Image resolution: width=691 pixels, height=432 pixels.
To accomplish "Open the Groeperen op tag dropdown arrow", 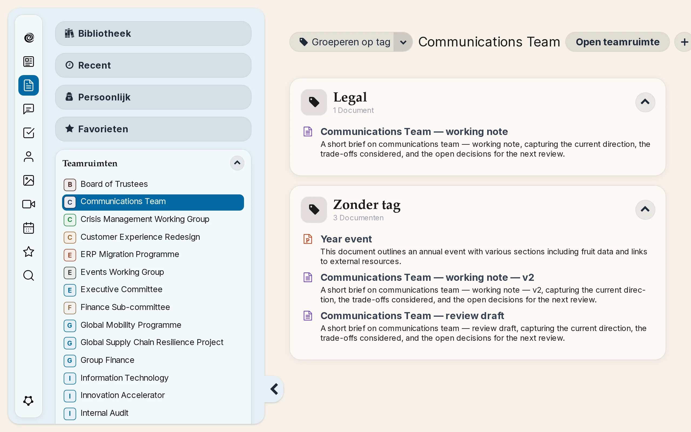I will pyautogui.click(x=403, y=42).
